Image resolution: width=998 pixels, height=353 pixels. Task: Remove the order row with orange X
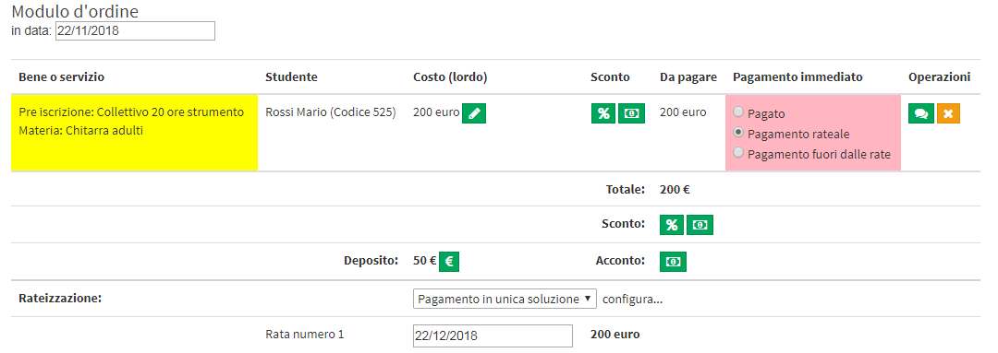[948, 113]
